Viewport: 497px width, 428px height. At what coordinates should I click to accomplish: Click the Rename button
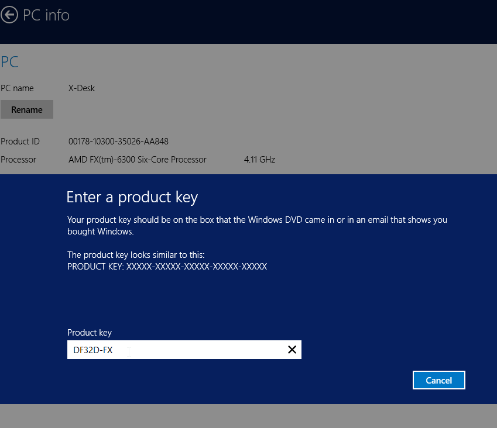point(27,109)
